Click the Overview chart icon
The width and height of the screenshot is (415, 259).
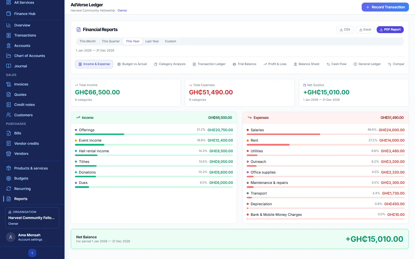9,25
